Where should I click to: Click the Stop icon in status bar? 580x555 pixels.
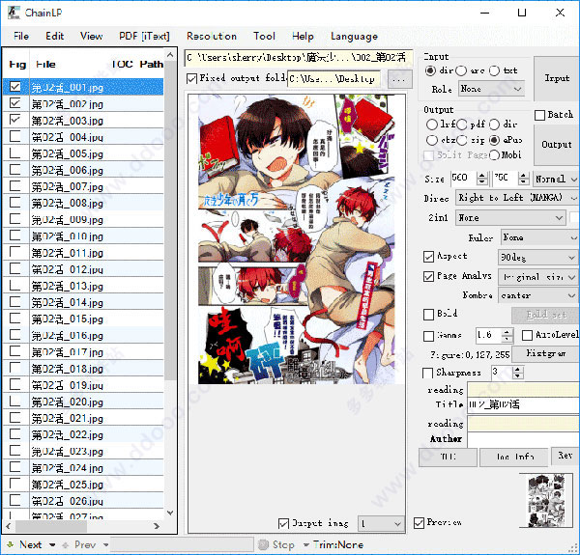[x=263, y=544]
